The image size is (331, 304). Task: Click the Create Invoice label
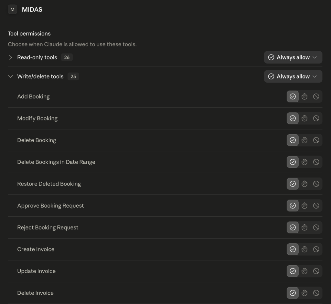pos(36,249)
